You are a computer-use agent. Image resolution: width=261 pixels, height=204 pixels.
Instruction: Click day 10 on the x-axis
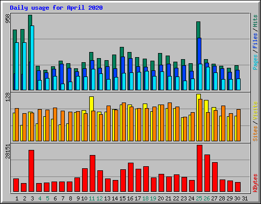pos(84,198)
